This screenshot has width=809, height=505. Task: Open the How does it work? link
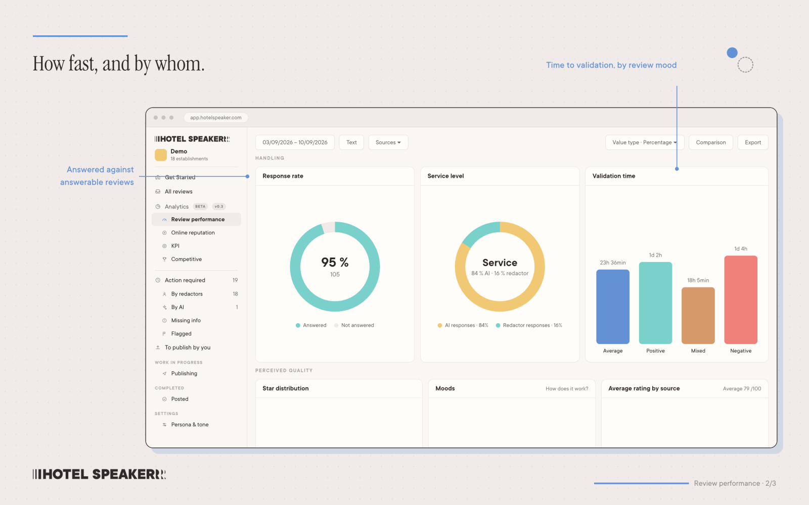pyautogui.click(x=567, y=389)
